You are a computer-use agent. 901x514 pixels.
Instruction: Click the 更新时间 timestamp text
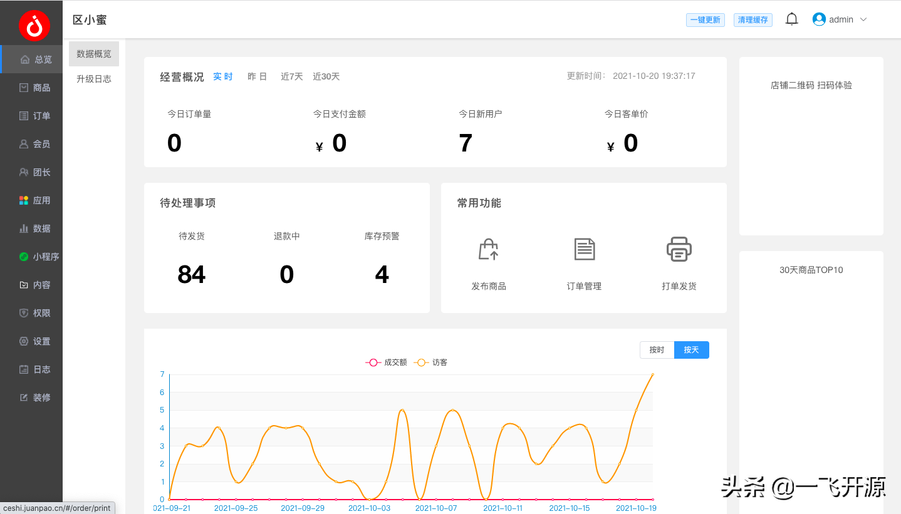631,76
